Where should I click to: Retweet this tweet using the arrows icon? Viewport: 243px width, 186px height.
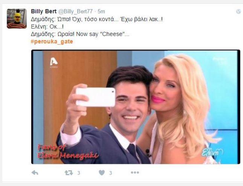(69, 172)
